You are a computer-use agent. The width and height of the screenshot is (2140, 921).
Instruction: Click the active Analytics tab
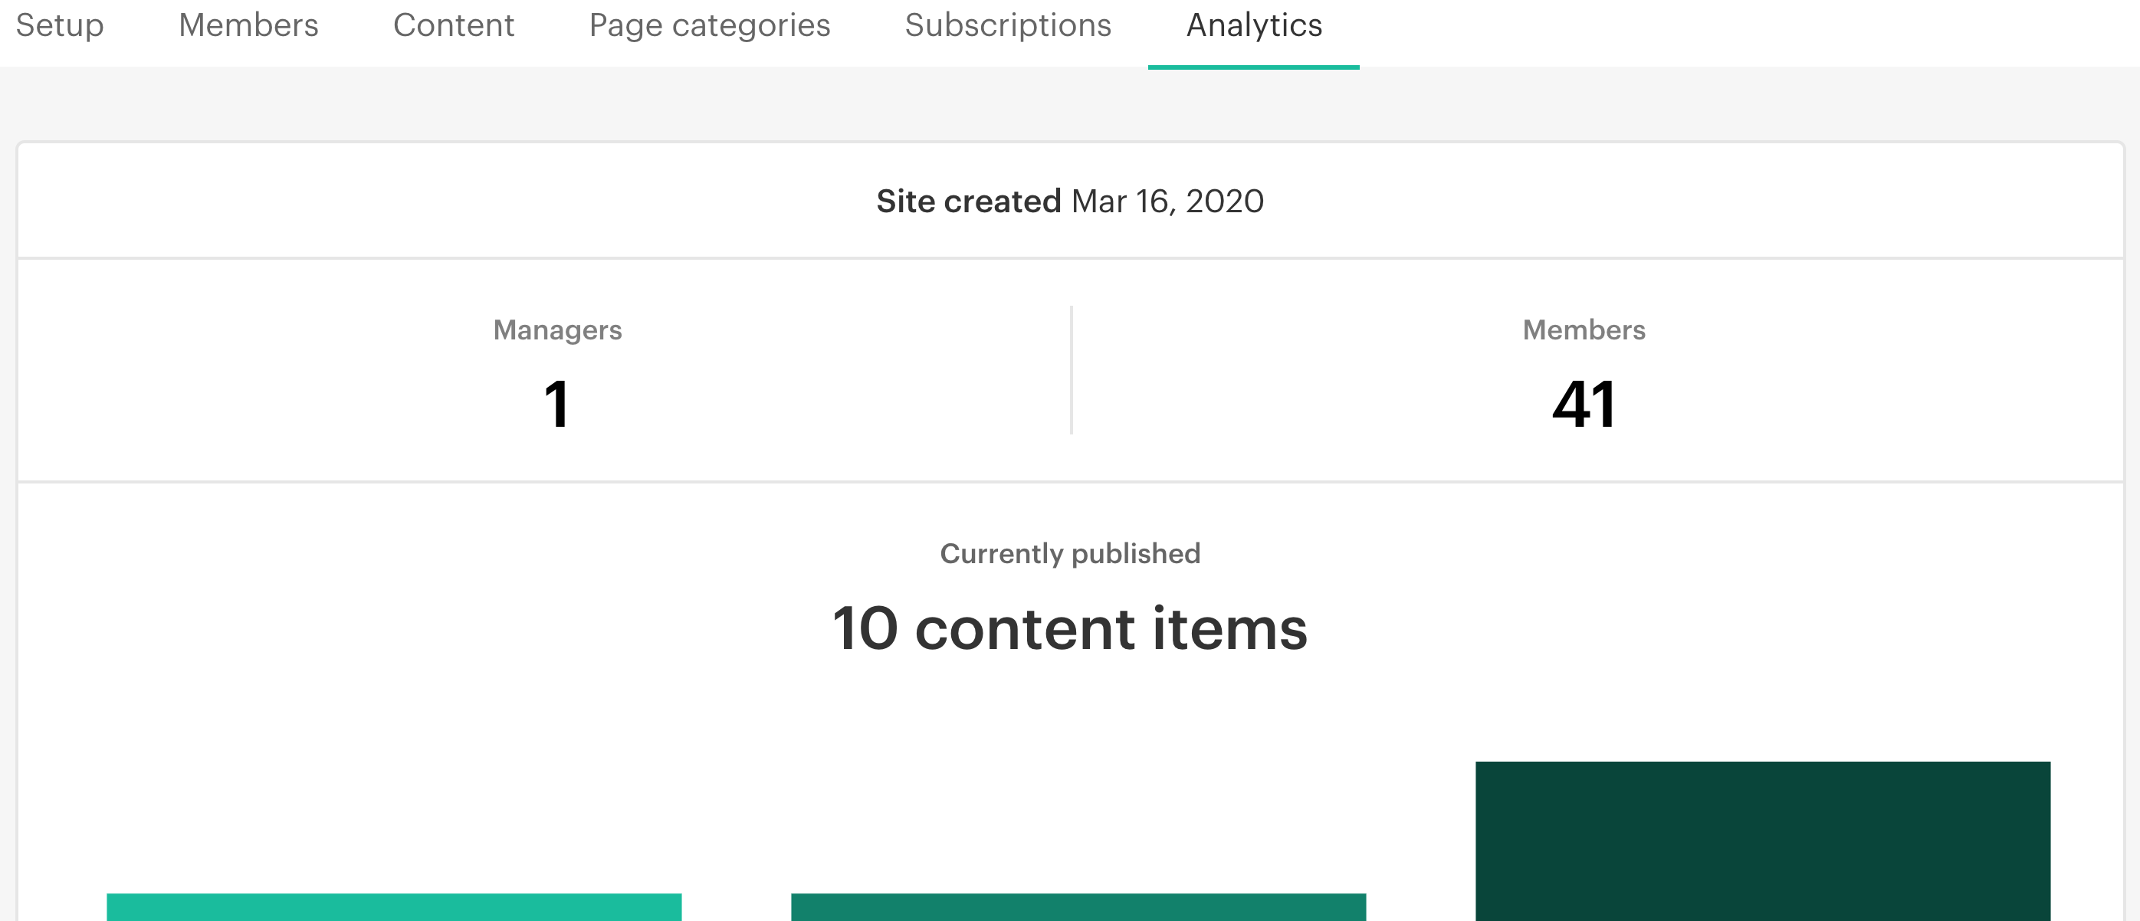(x=1254, y=26)
